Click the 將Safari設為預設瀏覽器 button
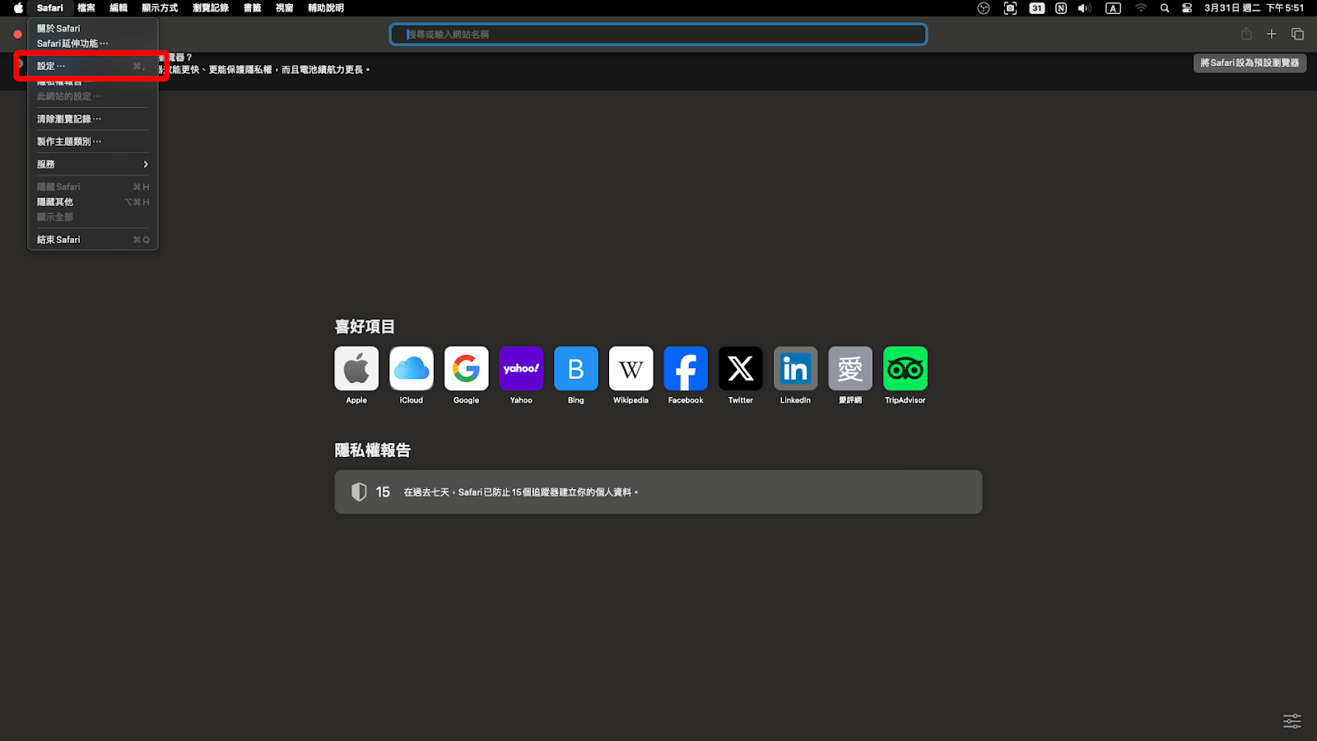1317x741 pixels. pos(1250,63)
